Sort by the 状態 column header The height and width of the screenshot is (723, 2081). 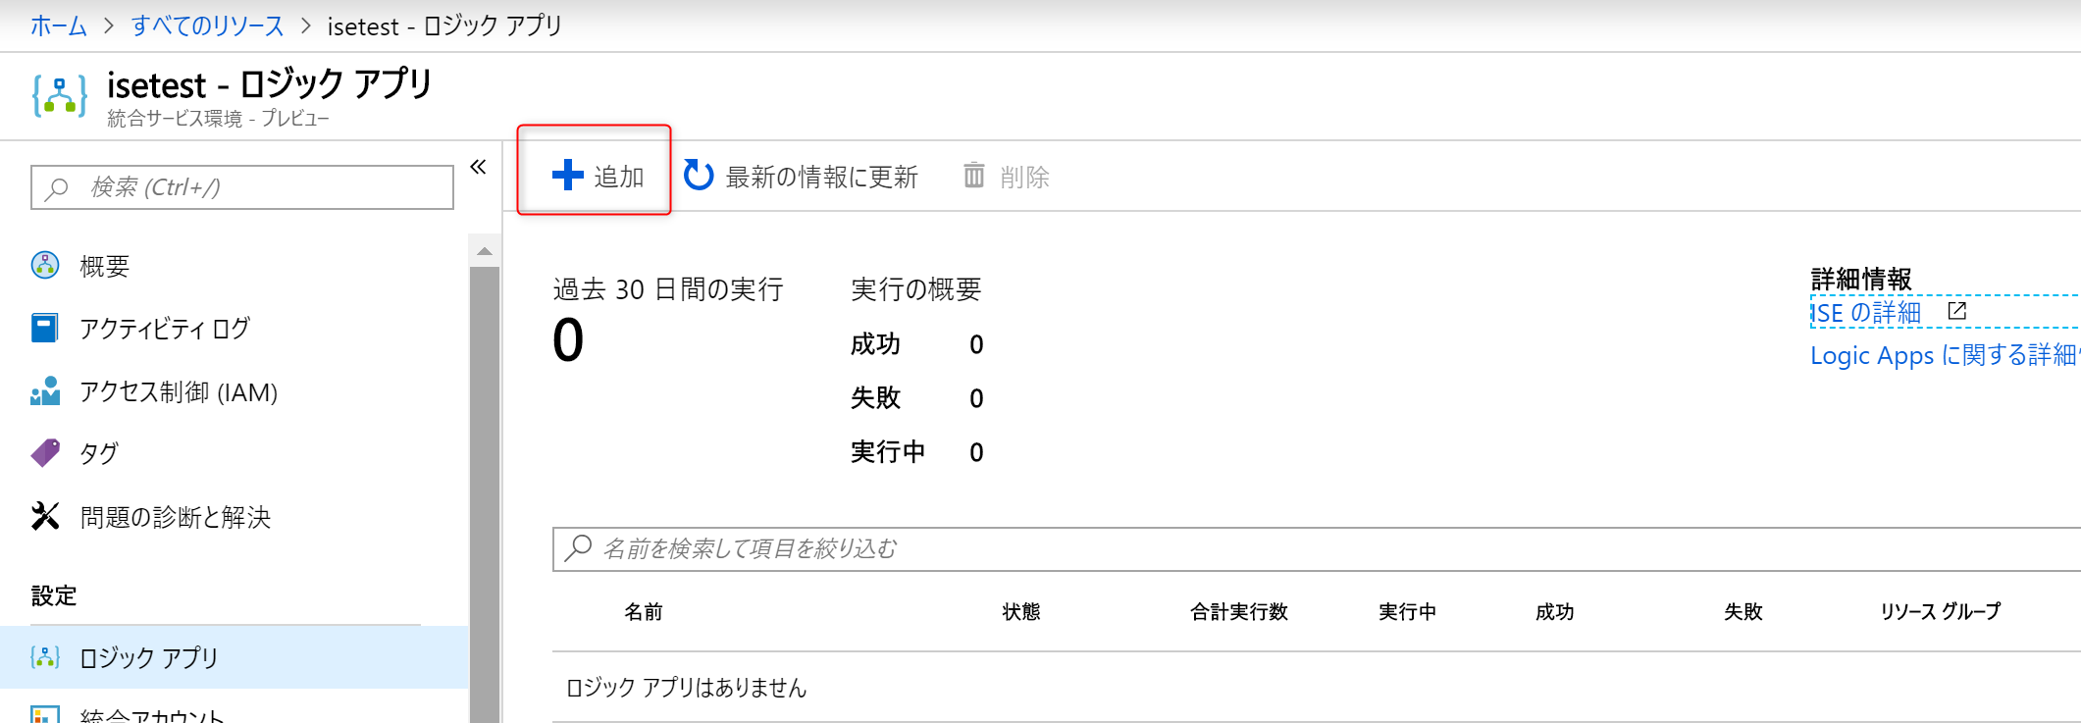click(1021, 612)
